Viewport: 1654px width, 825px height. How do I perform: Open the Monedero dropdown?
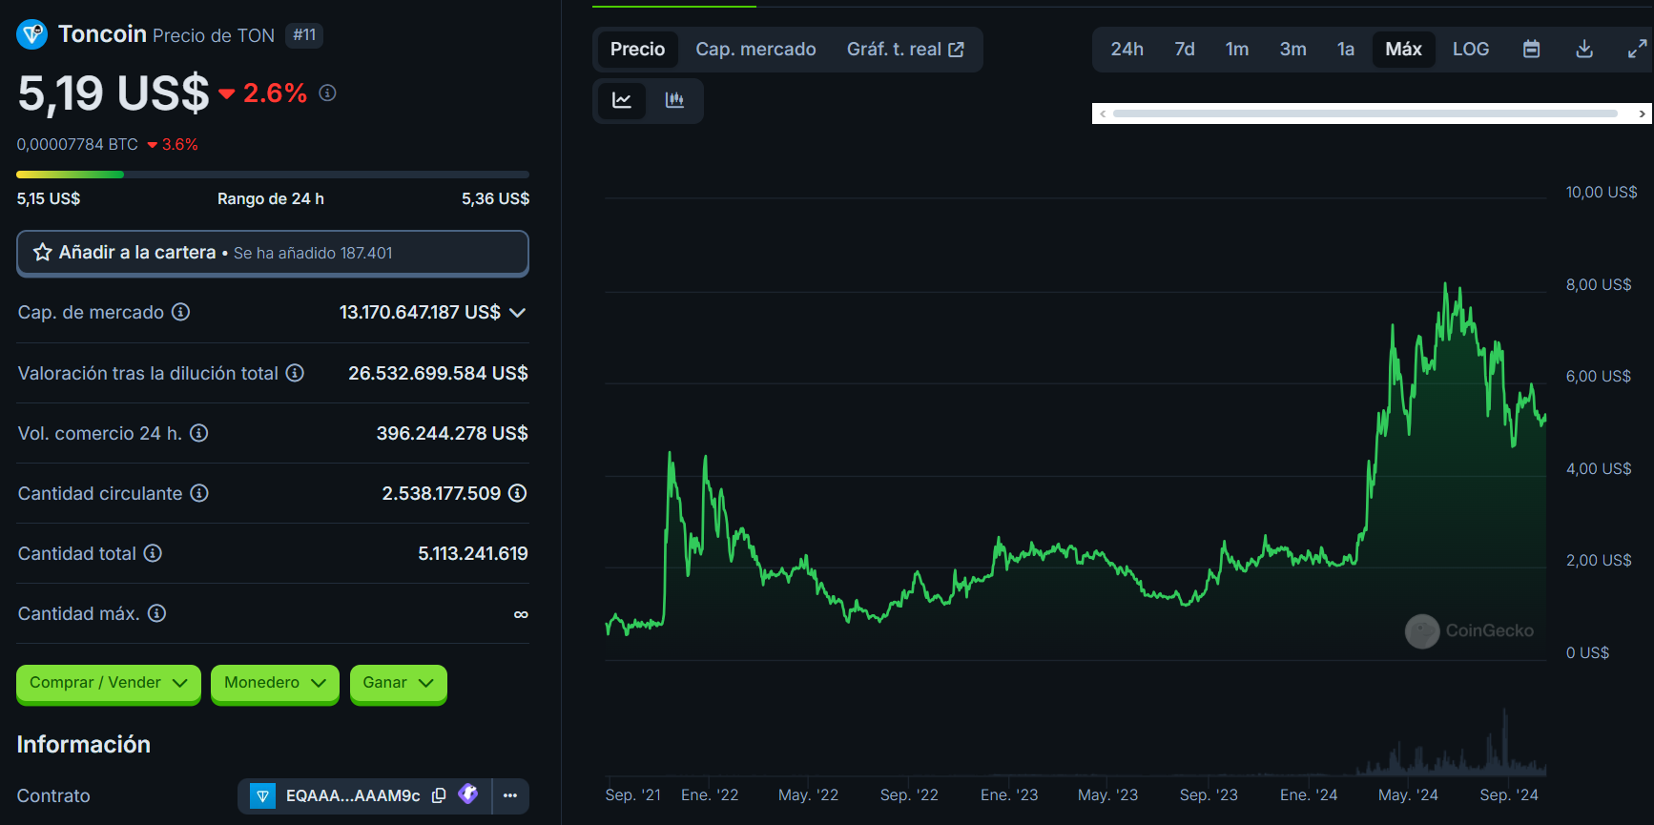coord(275,683)
